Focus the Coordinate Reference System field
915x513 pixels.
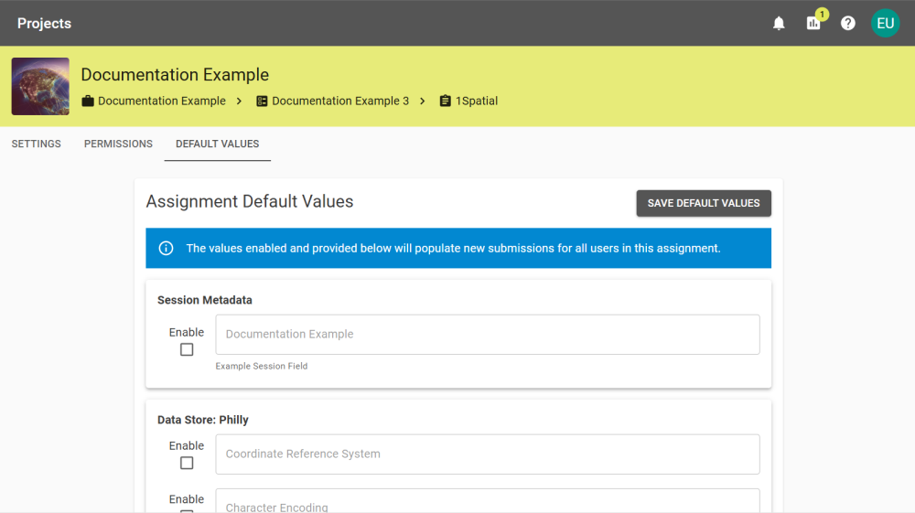pyautogui.click(x=488, y=454)
